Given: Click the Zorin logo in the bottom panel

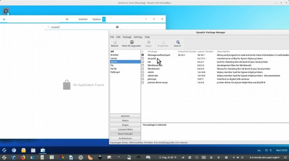Looking at the screenshot, I should pos(4,157).
